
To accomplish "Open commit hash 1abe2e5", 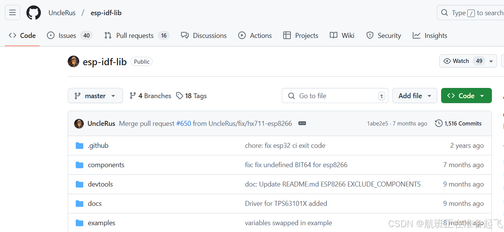I will click(377, 124).
